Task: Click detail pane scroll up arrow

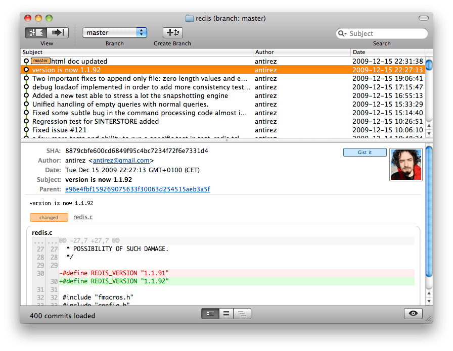Action: click(x=429, y=293)
